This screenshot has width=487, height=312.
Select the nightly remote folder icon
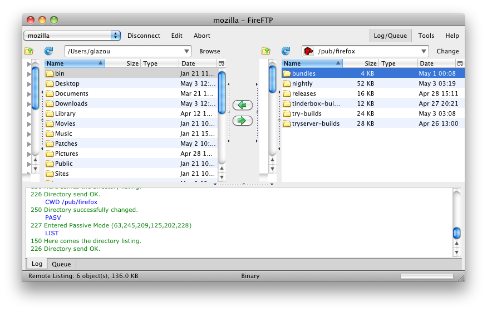click(287, 83)
